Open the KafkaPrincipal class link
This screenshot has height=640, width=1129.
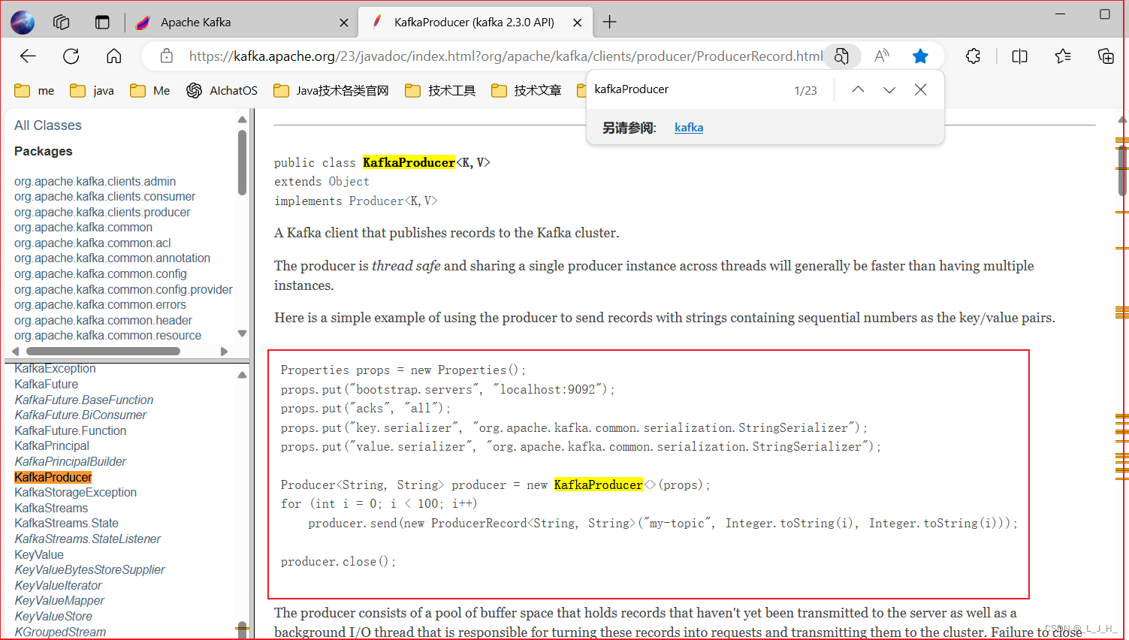pyautogui.click(x=52, y=446)
